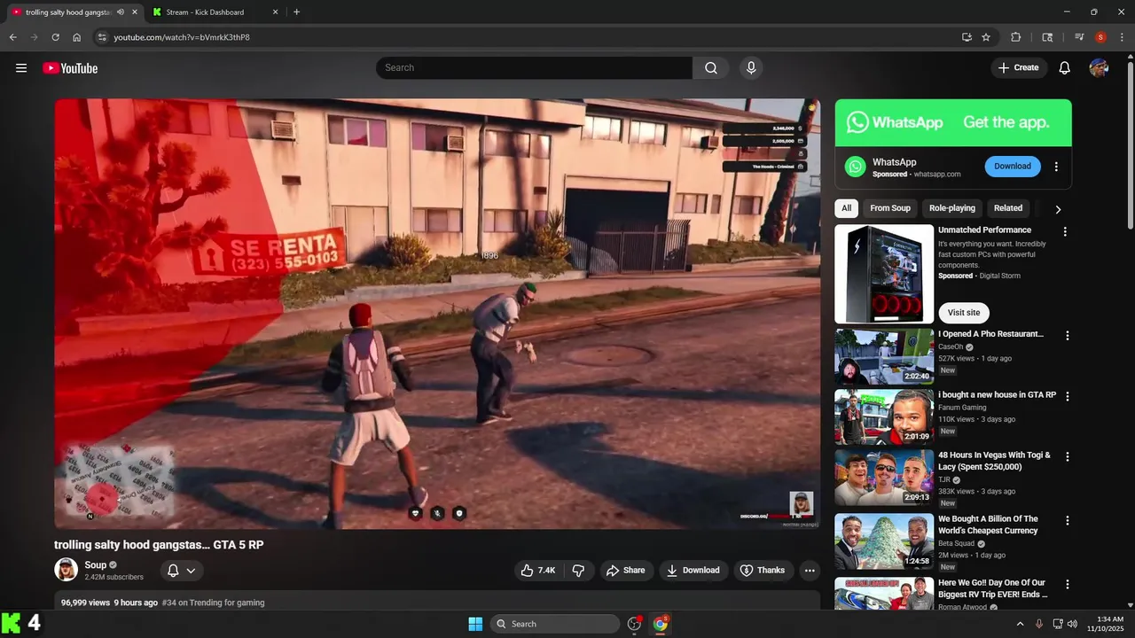
Task: Mute the tab via speaker icon
Action: tap(121, 12)
